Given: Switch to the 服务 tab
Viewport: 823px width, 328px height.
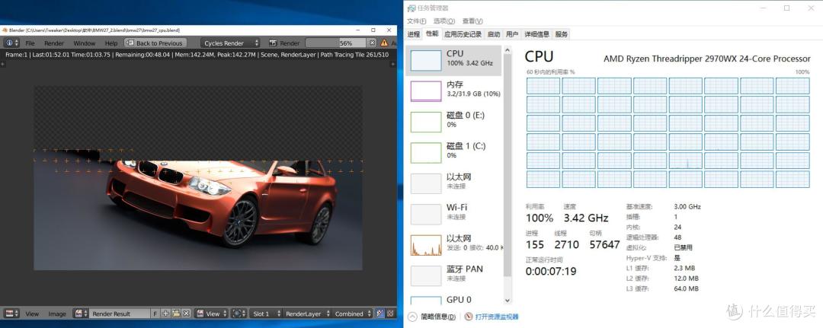Looking at the screenshot, I should (561, 34).
